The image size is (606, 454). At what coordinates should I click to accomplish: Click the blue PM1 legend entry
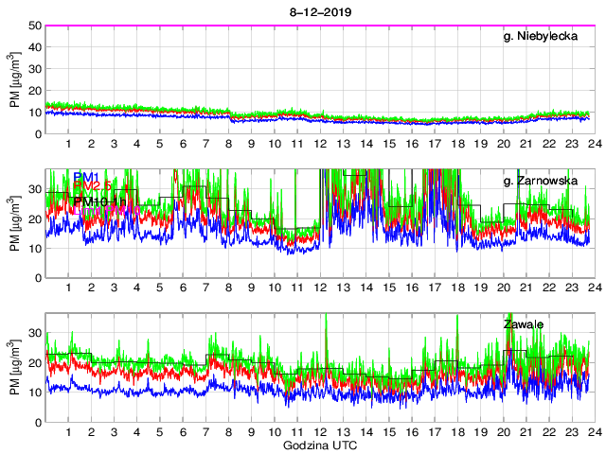pyautogui.click(x=85, y=176)
